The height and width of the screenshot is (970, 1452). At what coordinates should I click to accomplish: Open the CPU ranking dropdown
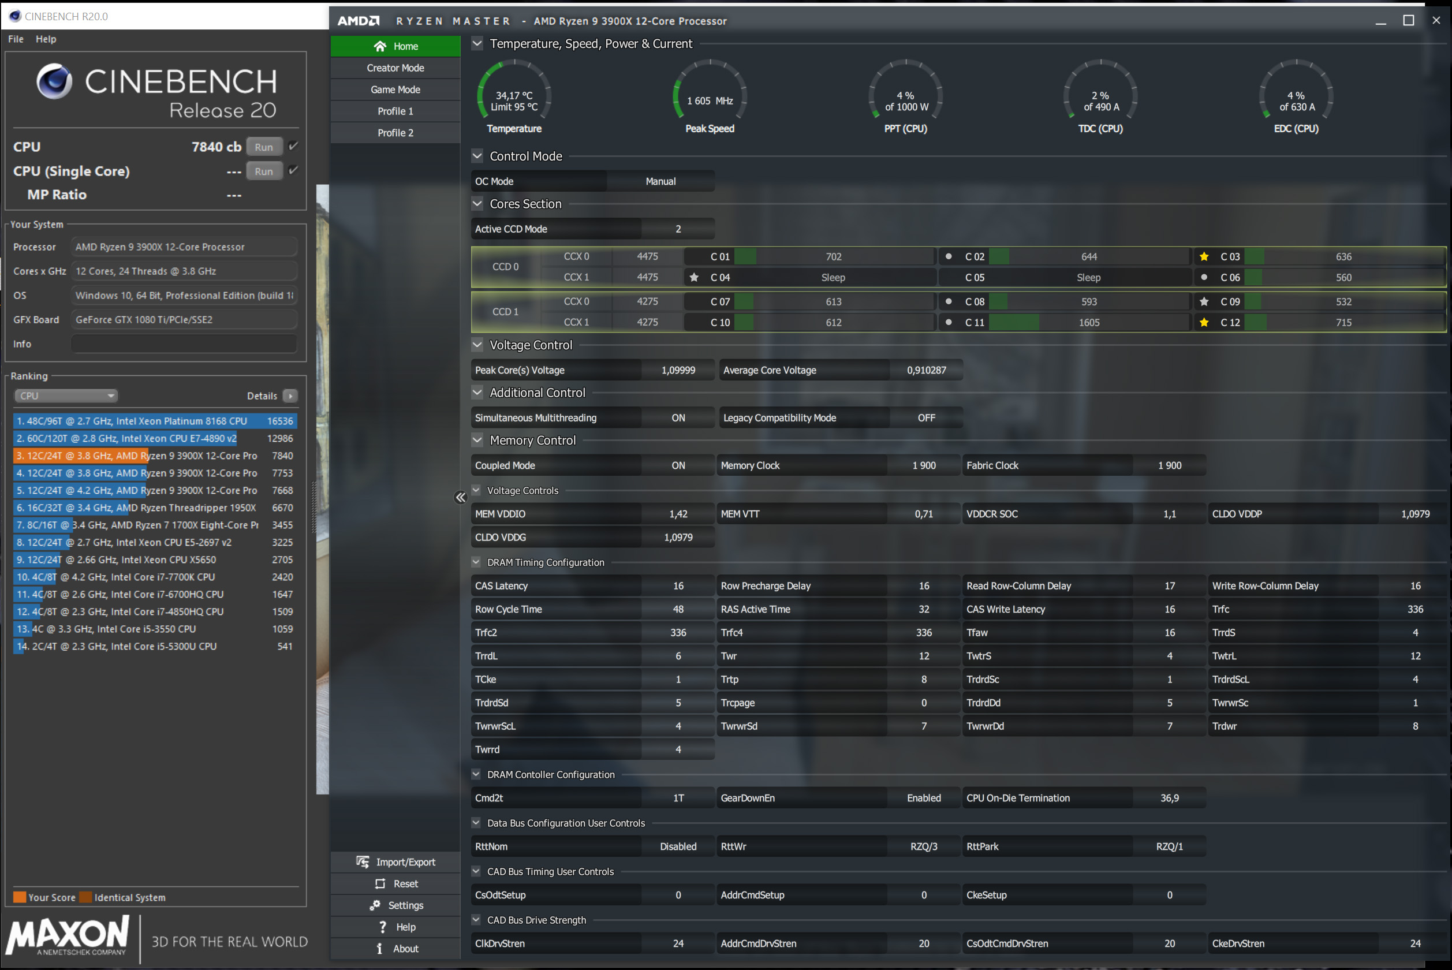66,396
